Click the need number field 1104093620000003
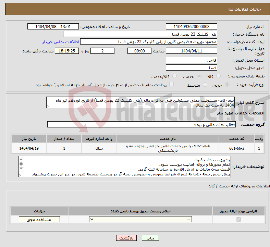The width and height of the screenshot is (270, 247). 191,26
